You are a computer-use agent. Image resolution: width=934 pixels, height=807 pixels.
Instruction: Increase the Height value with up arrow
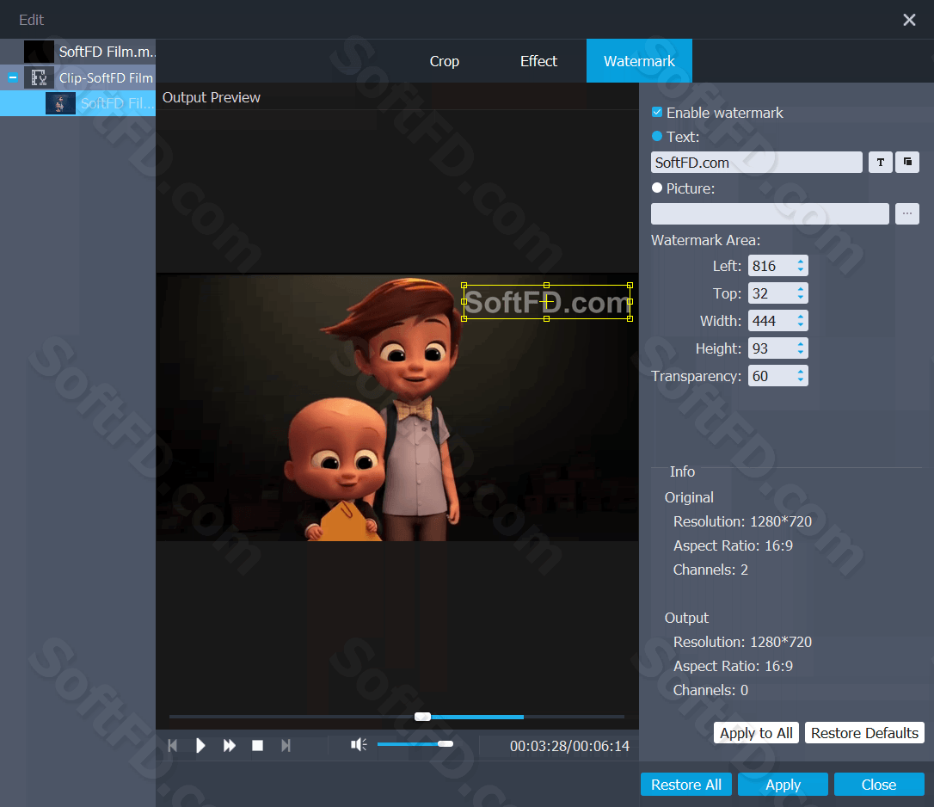point(801,343)
